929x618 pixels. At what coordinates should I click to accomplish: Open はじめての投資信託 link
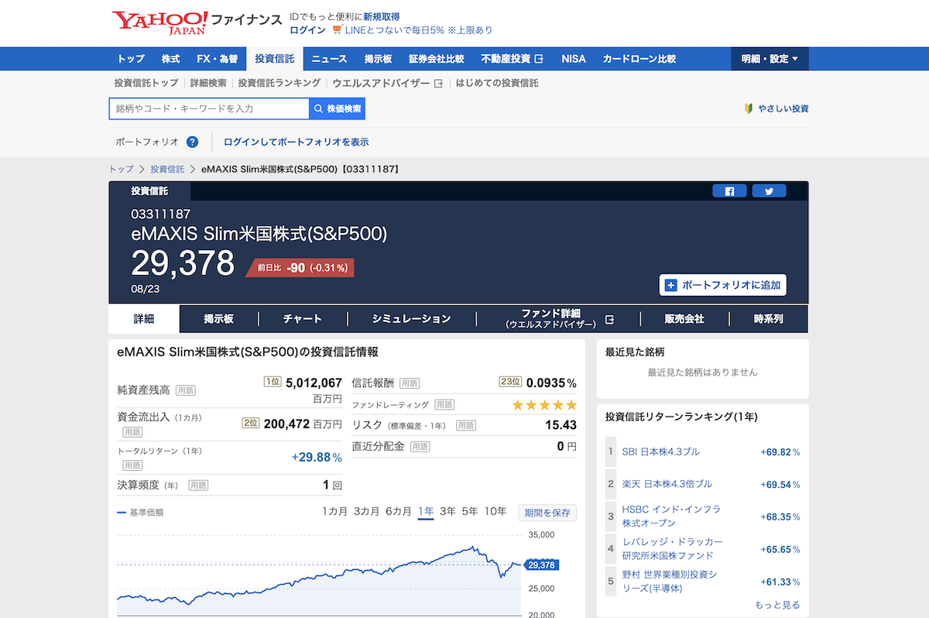tap(497, 83)
